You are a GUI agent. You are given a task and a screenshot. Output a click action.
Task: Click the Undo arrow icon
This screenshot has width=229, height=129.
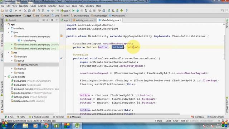16,10
